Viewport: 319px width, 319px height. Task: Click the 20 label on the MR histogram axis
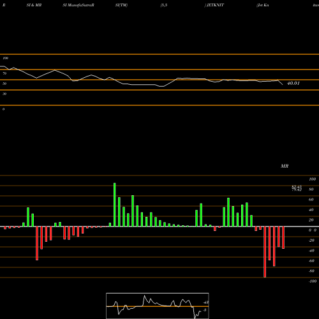coord(311,220)
